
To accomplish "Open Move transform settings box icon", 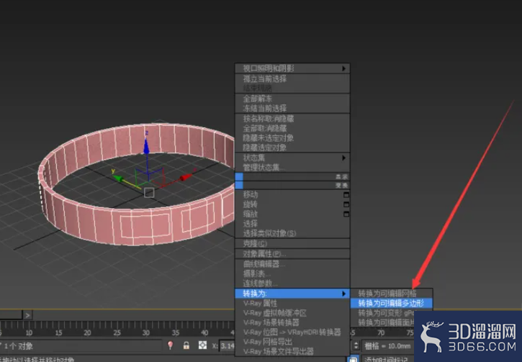I will point(346,194).
